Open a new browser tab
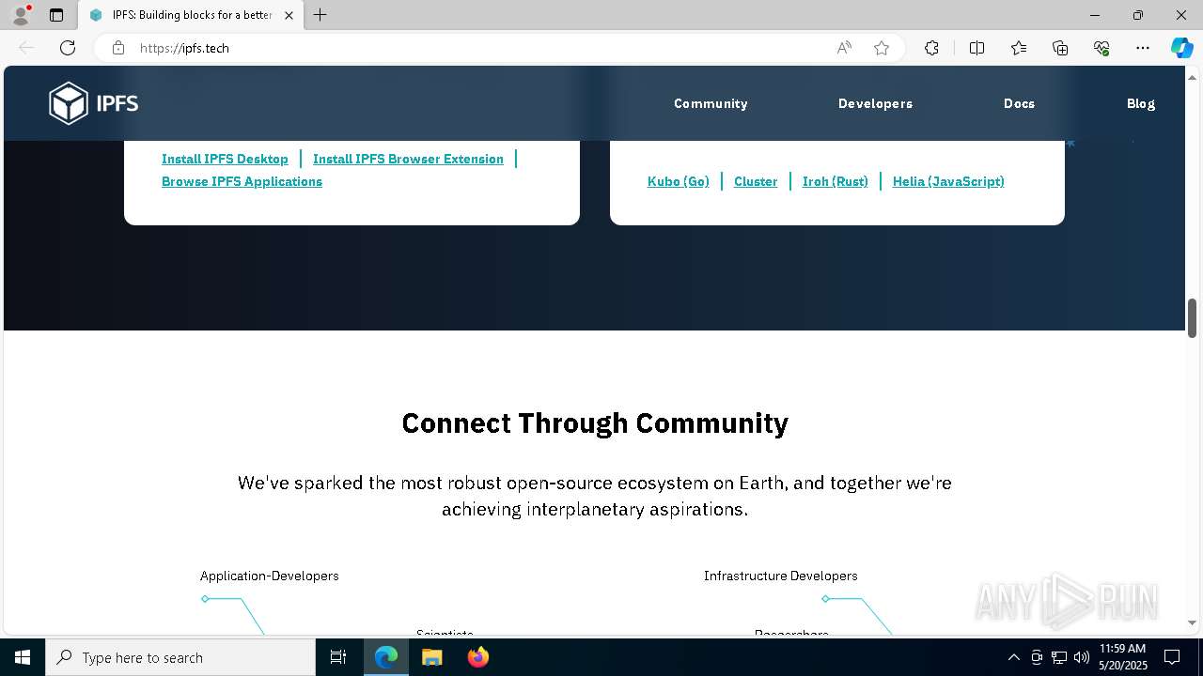Screen dimensions: 1203x676 click(320, 15)
